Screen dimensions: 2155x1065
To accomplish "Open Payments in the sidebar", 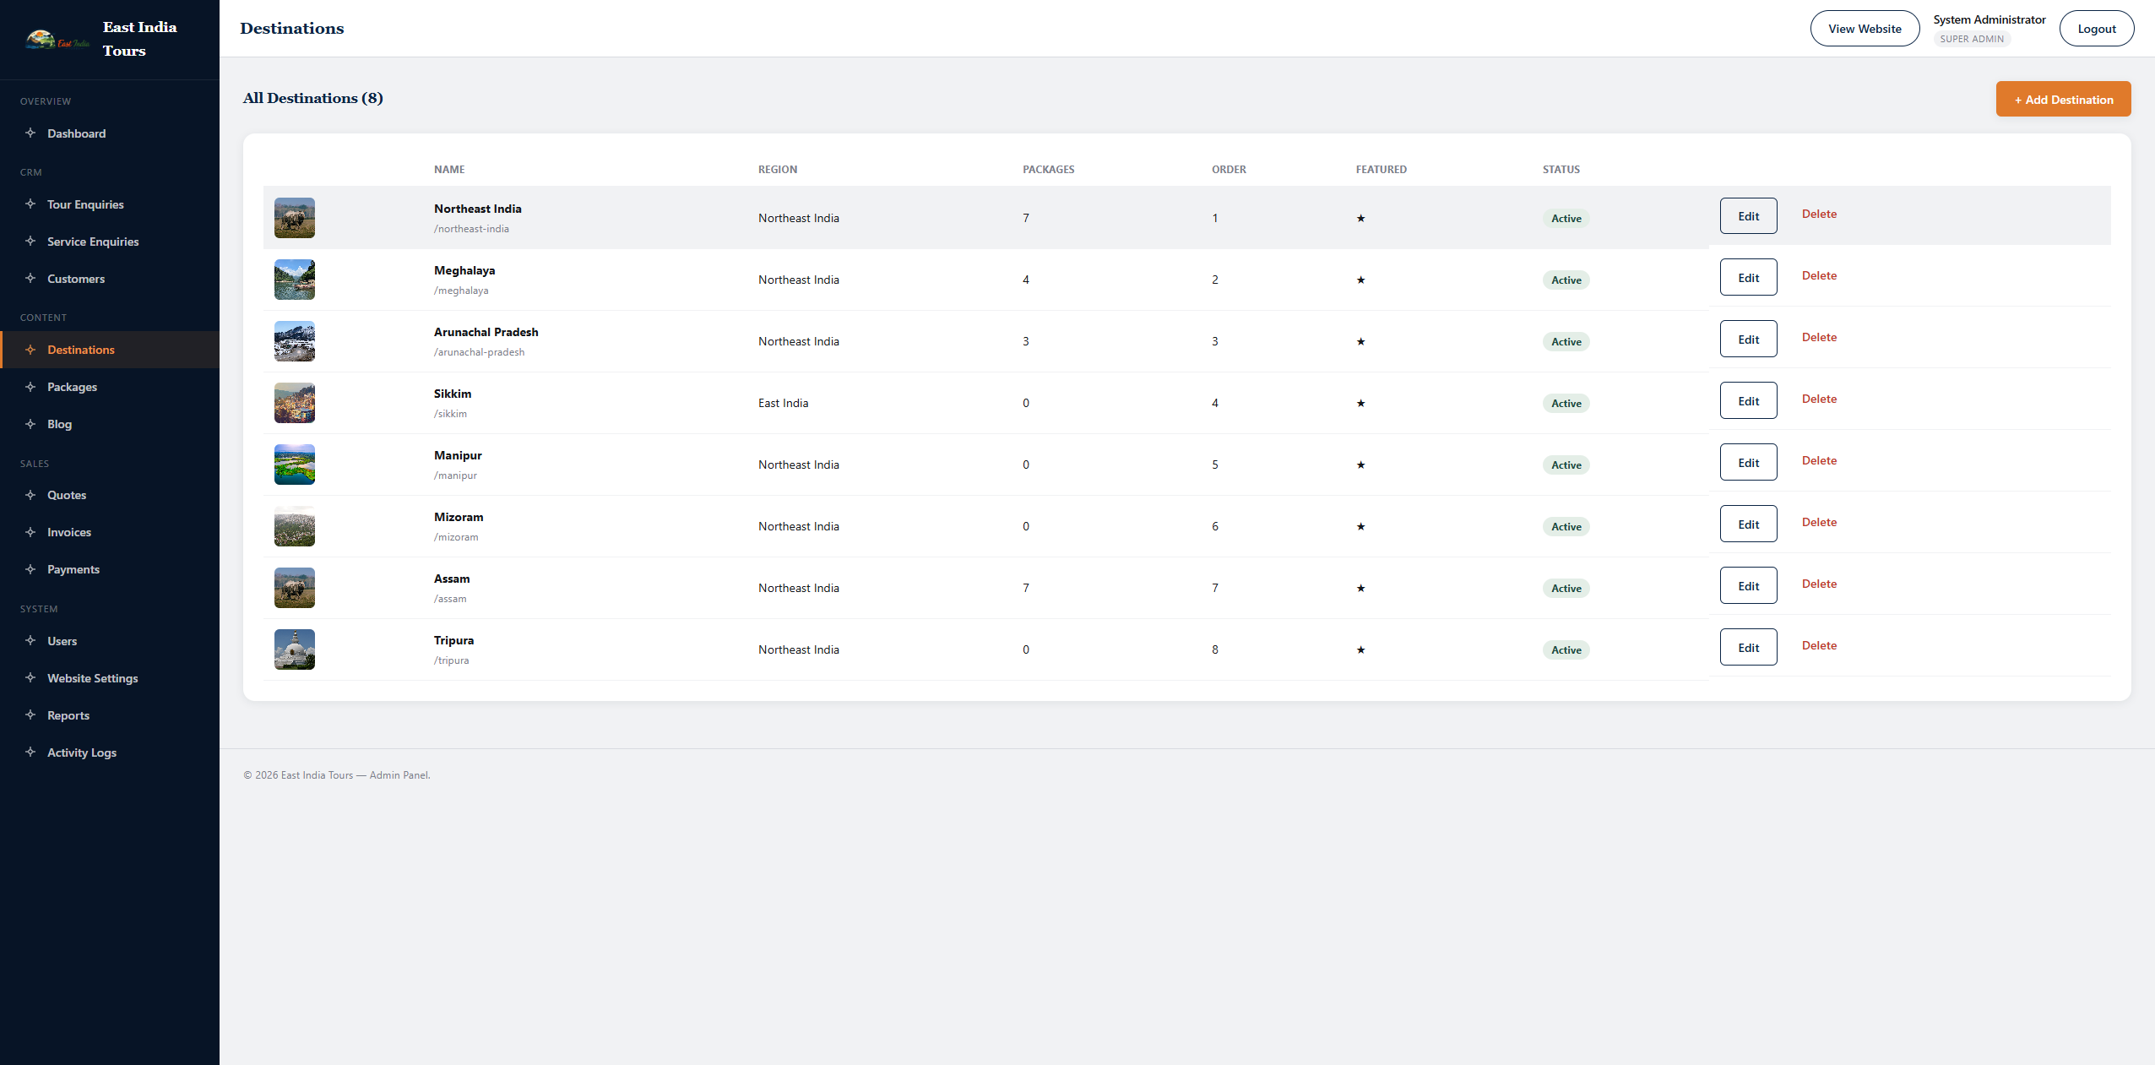I will pyautogui.click(x=110, y=569).
